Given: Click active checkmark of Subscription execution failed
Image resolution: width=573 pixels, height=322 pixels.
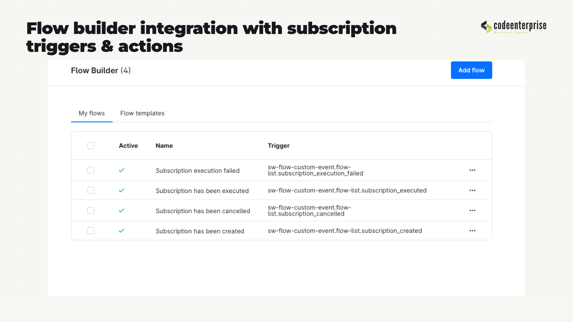Looking at the screenshot, I should (121, 170).
